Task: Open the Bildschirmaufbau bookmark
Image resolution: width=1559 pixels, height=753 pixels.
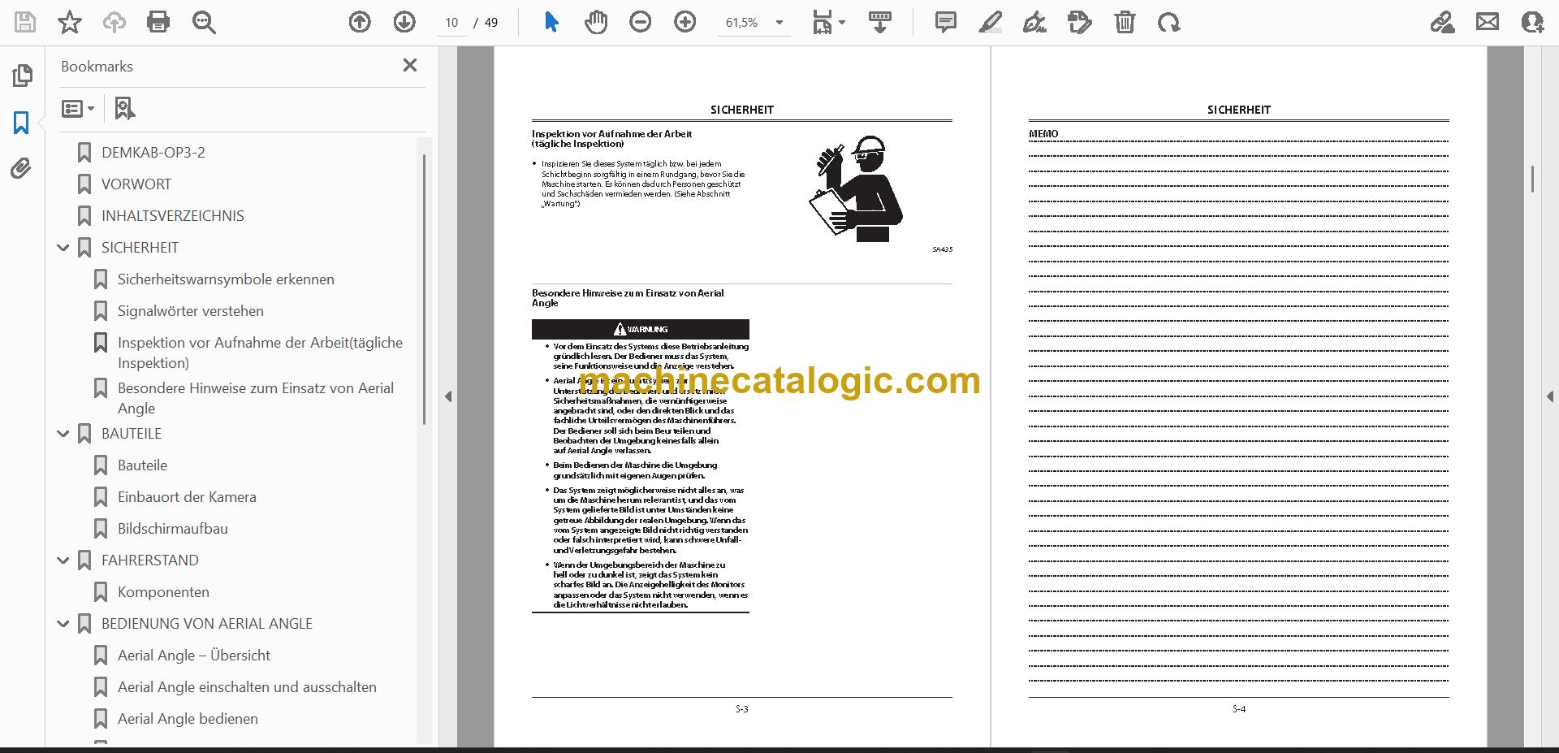Action: tap(172, 529)
